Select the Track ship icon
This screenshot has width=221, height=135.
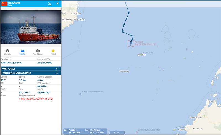(22, 51)
